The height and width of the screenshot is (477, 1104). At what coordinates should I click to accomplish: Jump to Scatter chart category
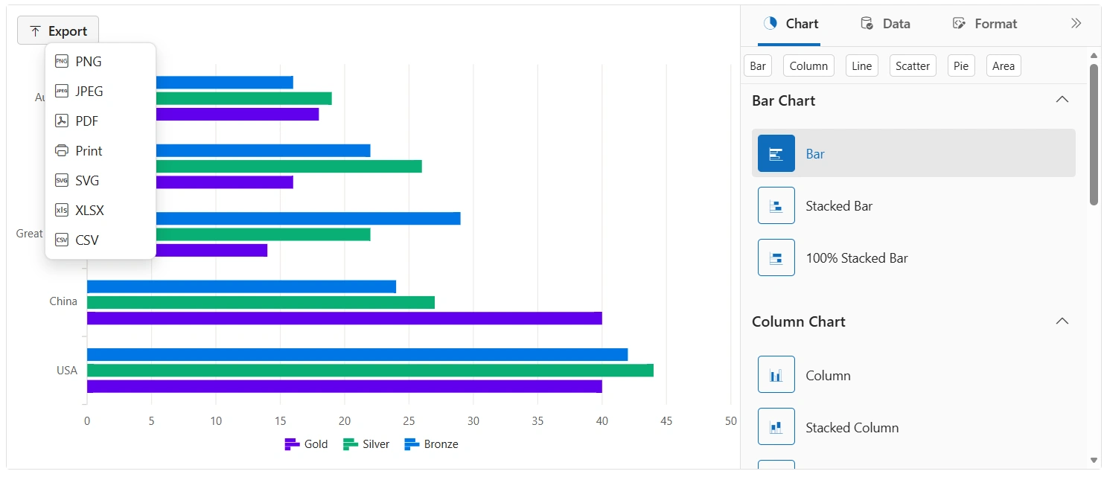[x=912, y=65]
